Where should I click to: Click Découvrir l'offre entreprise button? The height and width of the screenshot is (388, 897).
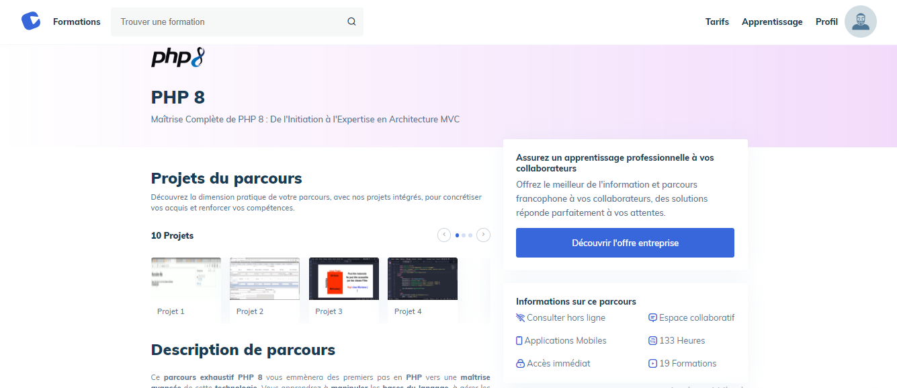coord(625,243)
